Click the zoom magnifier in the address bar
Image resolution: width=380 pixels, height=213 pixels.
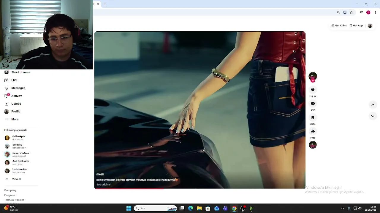pos(338,12)
